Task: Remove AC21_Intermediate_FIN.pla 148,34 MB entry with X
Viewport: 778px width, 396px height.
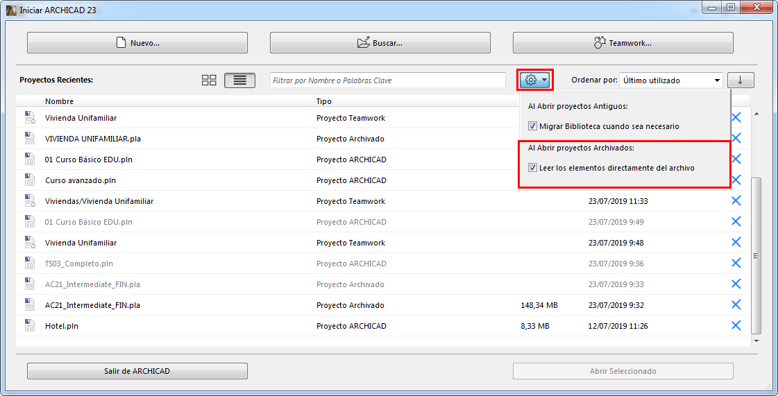Action: 736,305
